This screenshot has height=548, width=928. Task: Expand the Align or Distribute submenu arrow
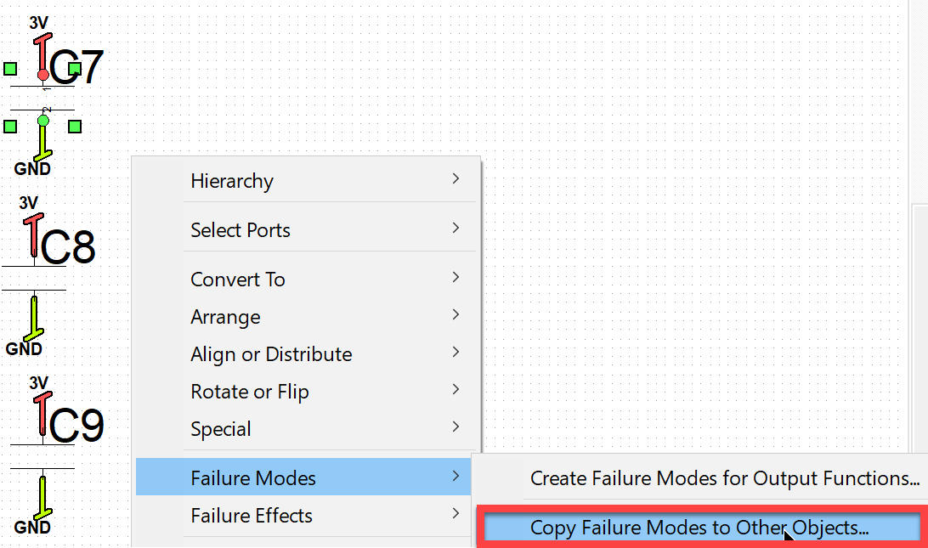(x=456, y=352)
